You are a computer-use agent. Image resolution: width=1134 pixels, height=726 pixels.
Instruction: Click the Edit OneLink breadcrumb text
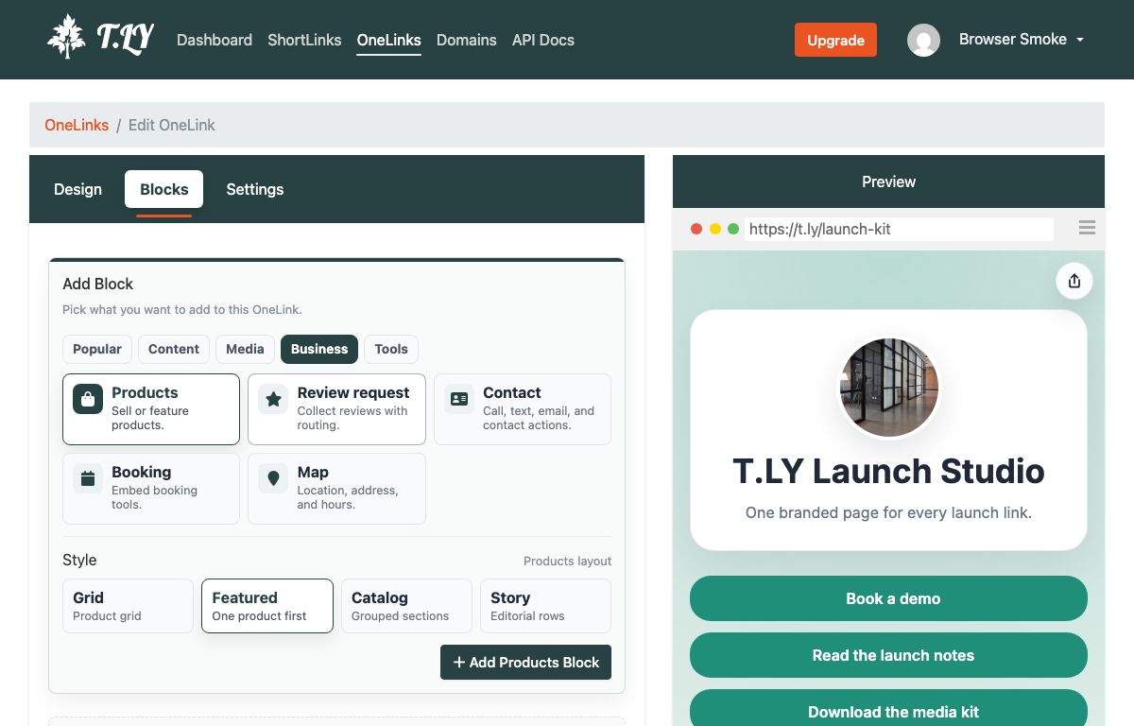click(172, 125)
